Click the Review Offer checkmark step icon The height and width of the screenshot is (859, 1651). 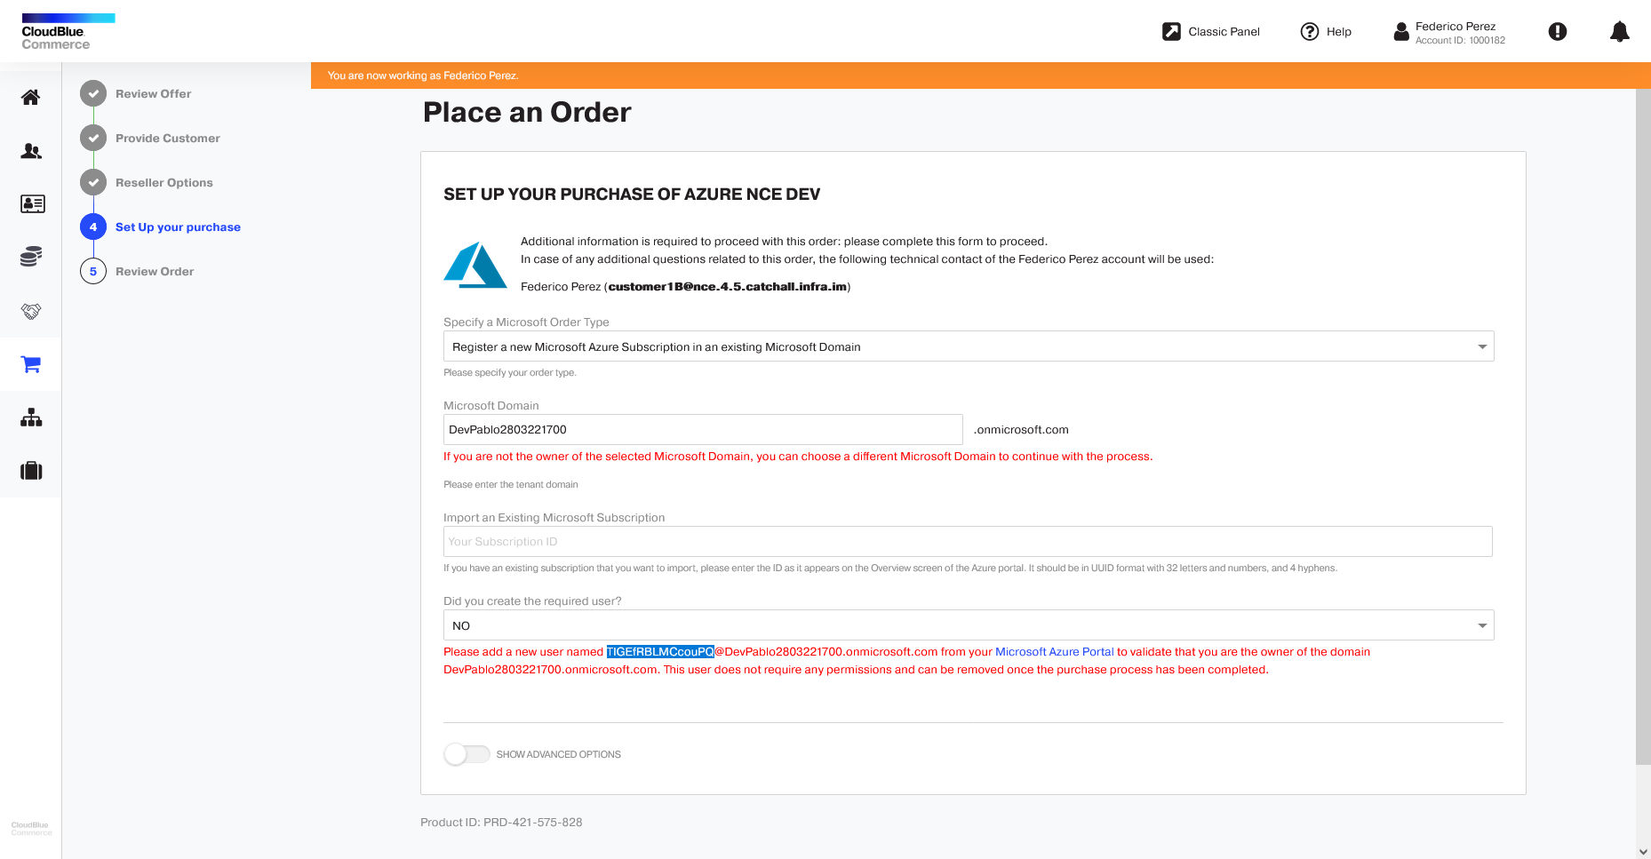click(x=93, y=93)
